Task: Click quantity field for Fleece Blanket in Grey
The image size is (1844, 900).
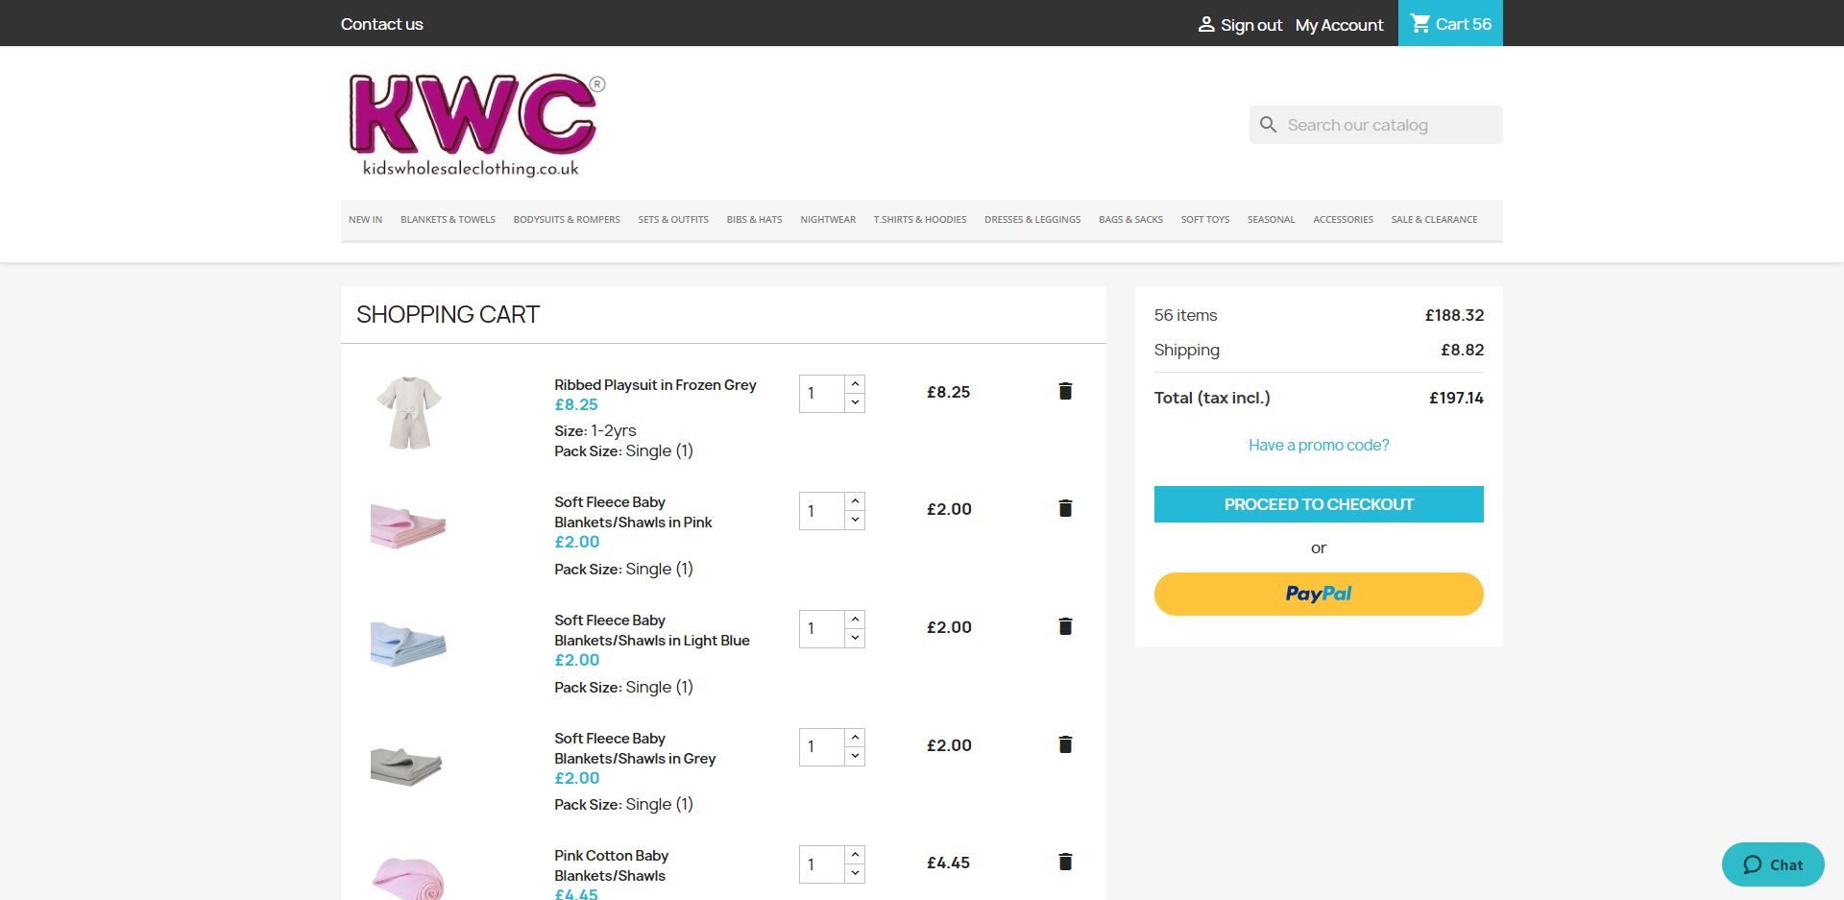Action: (x=822, y=747)
